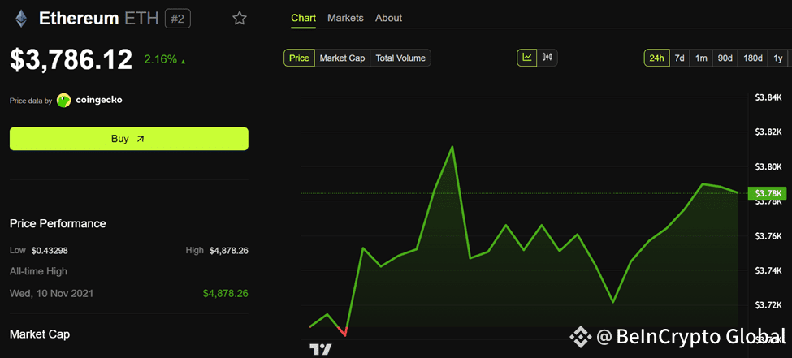This screenshot has height=358, width=792.
Task: Set chart range to 7d
Action: click(x=680, y=58)
